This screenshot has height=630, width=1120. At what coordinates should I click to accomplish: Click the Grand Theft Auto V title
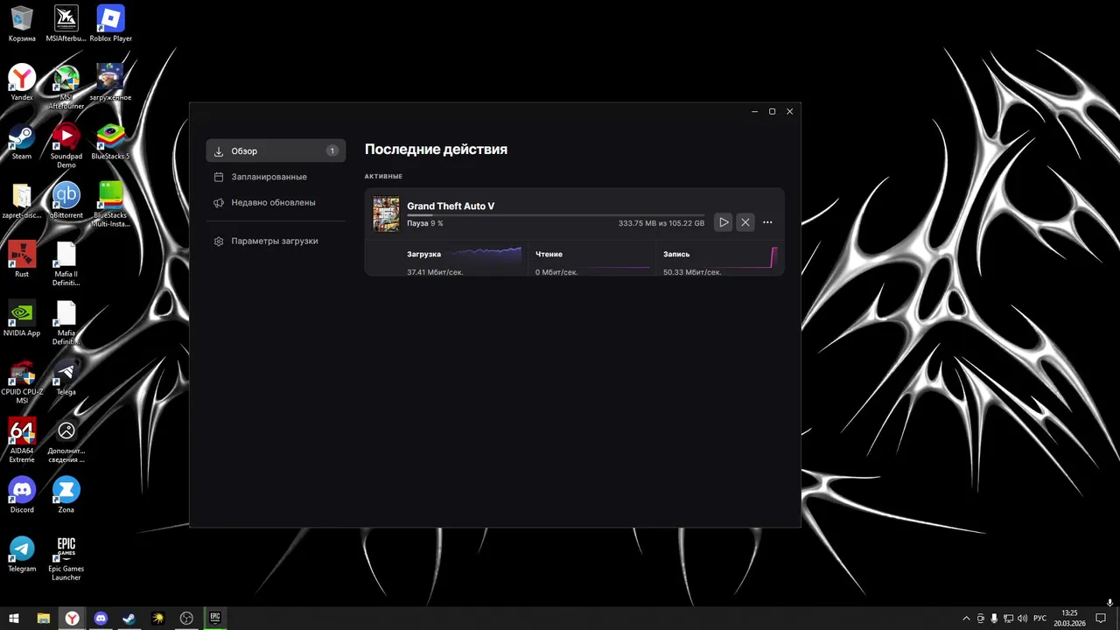pyautogui.click(x=451, y=206)
